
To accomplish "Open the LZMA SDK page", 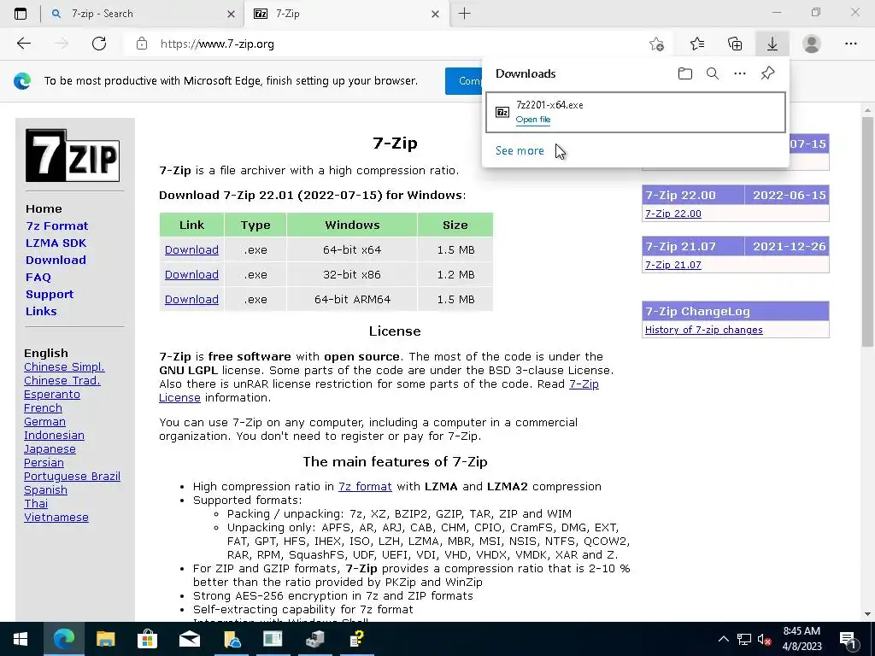I will pyautogui.click(x=56, y=243).
